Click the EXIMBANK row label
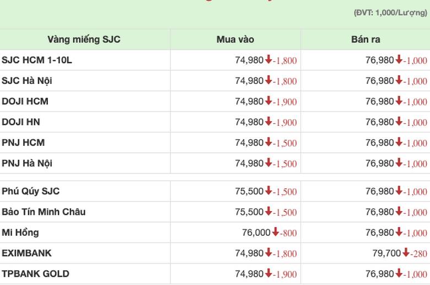430x285 pixels. click(26, 253)
